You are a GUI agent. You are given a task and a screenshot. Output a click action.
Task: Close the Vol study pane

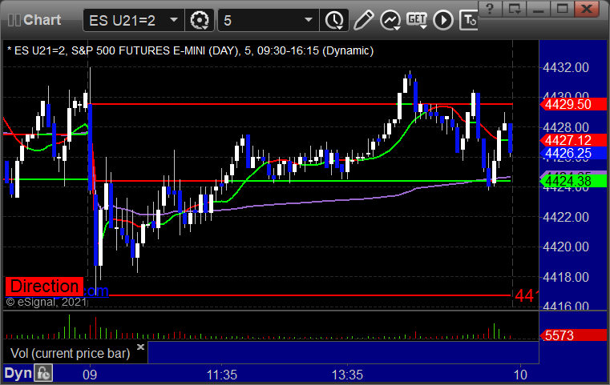tap(140, 347)
